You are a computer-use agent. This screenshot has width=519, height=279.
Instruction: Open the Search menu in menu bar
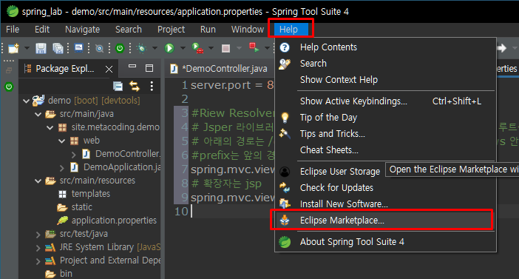129,30
